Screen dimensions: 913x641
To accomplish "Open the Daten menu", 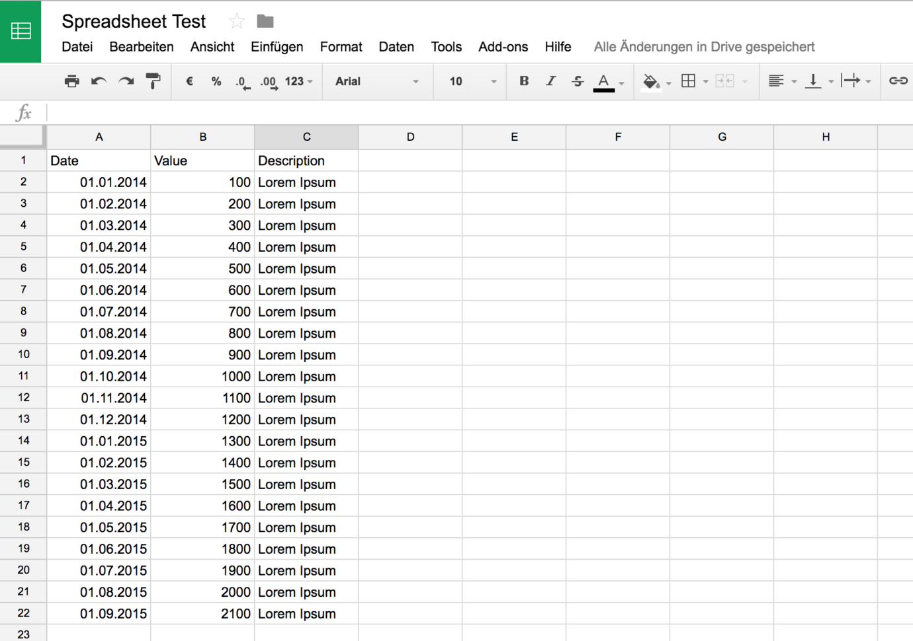I will point(396,46).
